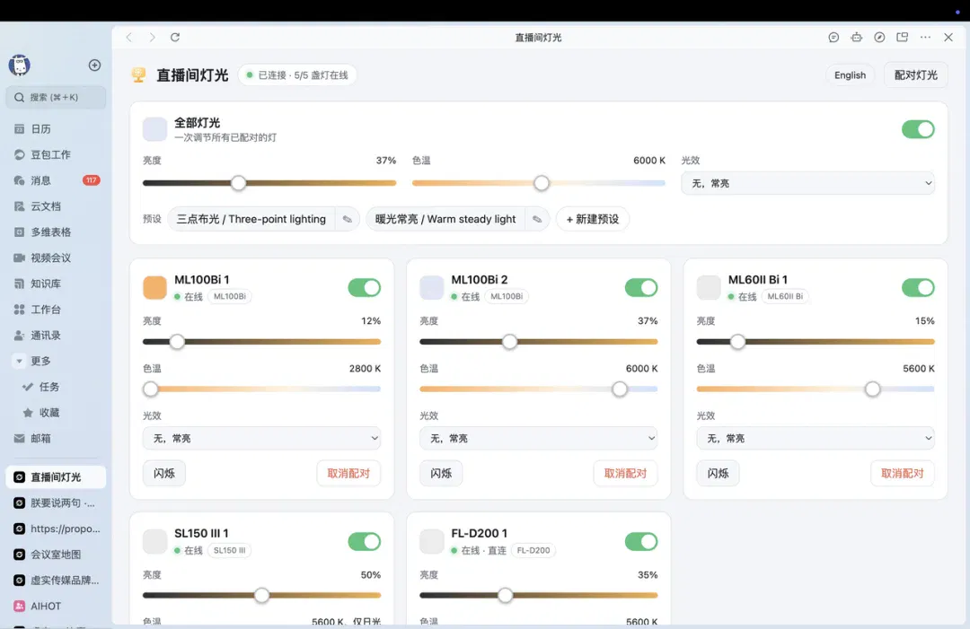Viewport: 970px width, 629px height.
Task: Click 闪烁 on ML100Bi 1 card
Action: (x=164, y=473)
